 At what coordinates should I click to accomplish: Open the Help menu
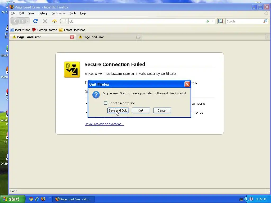click(x=83, y=13)
